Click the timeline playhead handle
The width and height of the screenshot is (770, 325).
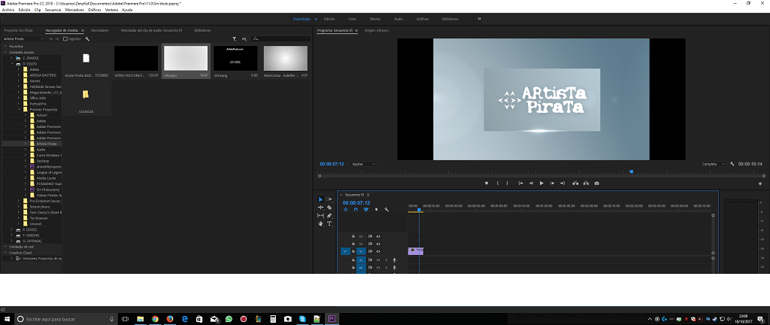coord(419,210)
